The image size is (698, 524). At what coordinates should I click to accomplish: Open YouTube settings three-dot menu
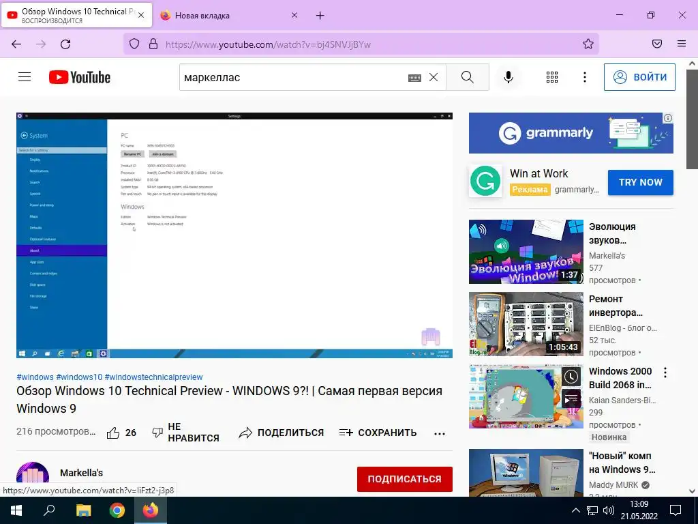(584, 77)
